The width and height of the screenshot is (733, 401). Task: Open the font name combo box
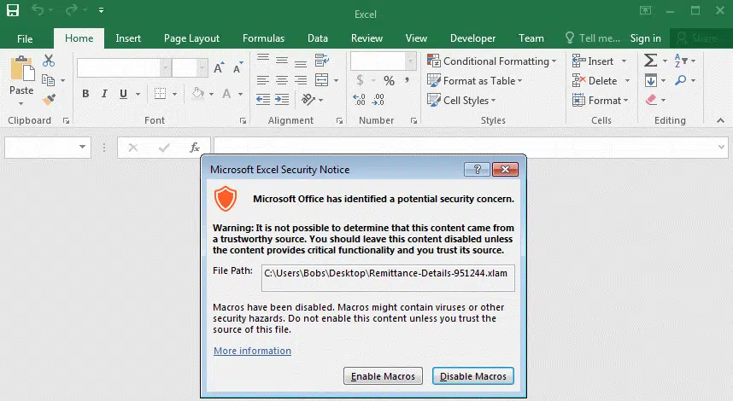pyautogui.click(x=123, y=68)
